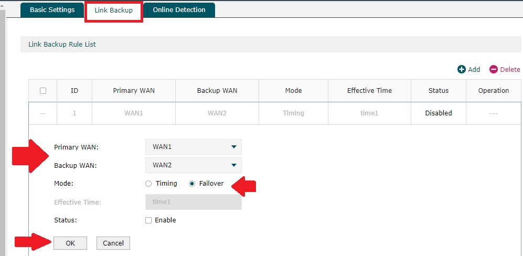
Task: Open the Primary WAN dropdown
Action: [194, 147]
